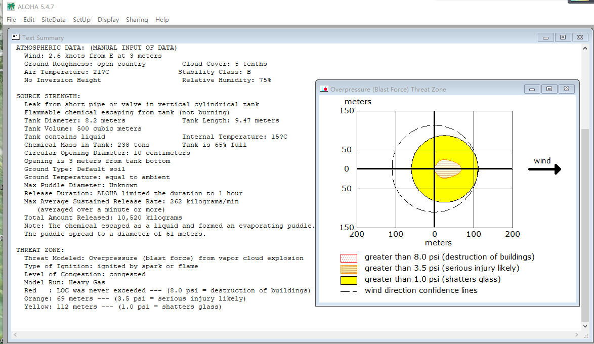Minimize the Overpressure Threat Zone window

point(532,89)
